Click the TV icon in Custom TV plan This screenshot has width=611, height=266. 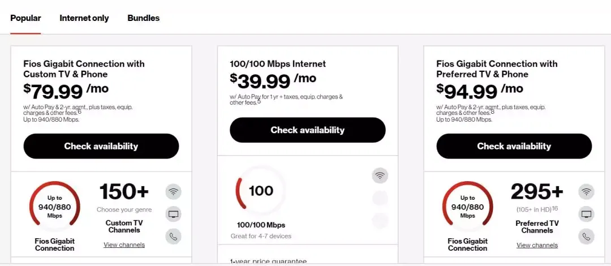point(174,214)
